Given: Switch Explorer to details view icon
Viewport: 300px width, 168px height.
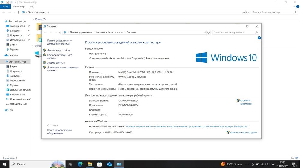Looking at the screenshot, I should pyautogui.click(x=292, y=158).
